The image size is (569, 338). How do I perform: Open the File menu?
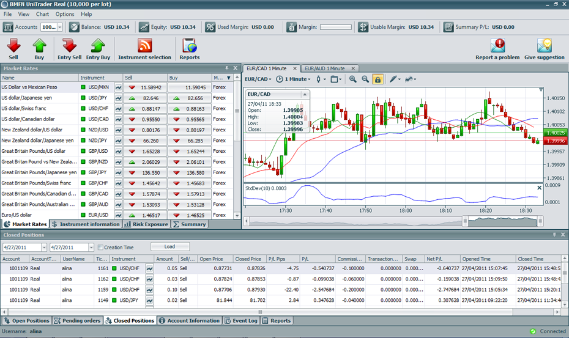(x=7, y=14)
